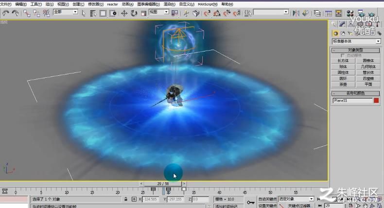Create a 圆柱体 cylinder primitive
Image resolution: width=384 pixels, height=208 pixels.
point(343,72)
